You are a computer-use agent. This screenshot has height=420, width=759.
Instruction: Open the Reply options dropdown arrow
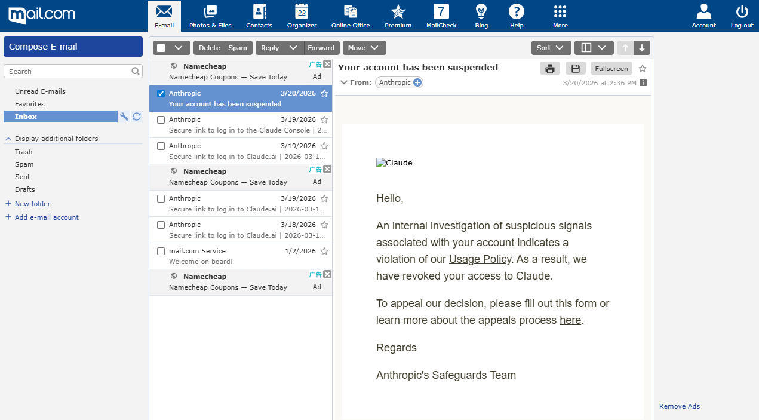point(293,48)
